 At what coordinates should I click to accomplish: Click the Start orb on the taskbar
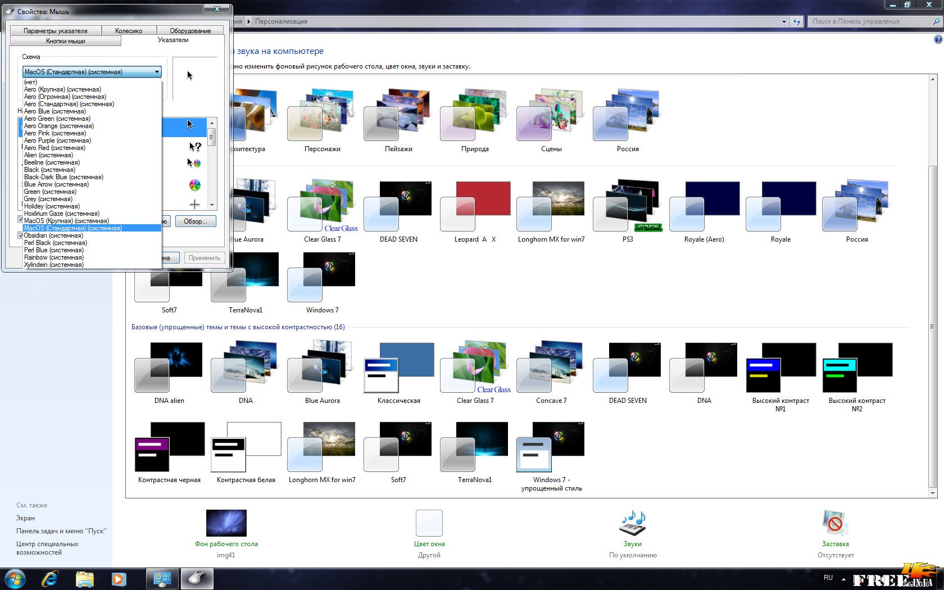pyautogui.click(x=15, y=579)
